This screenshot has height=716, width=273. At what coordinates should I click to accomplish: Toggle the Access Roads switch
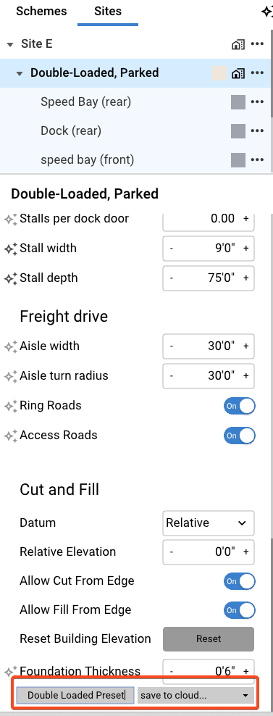[239, 436]
